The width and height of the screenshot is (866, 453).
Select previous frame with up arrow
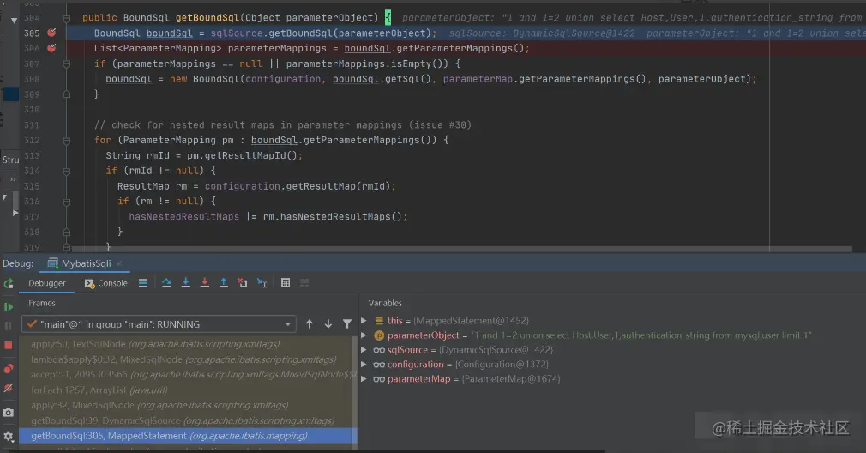(x=310, y=324)
